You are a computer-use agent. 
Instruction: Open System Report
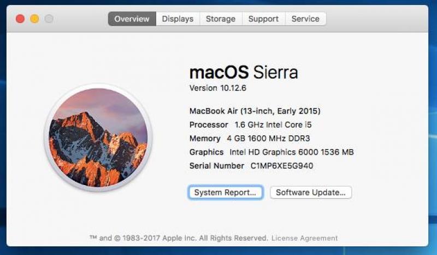point(225,193)
